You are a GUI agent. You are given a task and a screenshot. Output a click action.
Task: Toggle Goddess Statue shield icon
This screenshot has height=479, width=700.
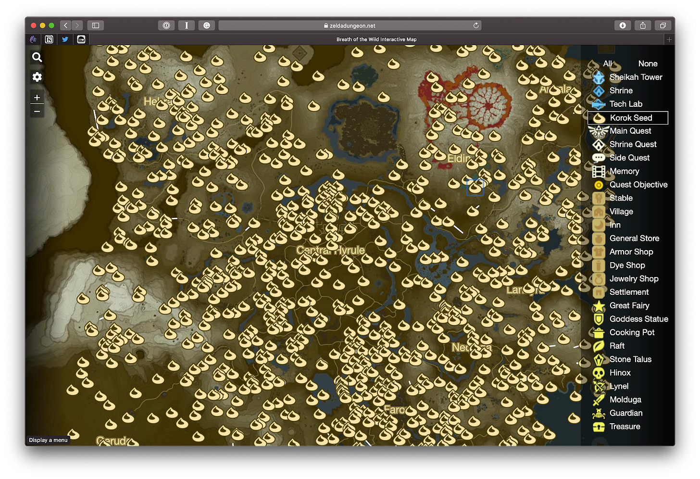(599, 319)
